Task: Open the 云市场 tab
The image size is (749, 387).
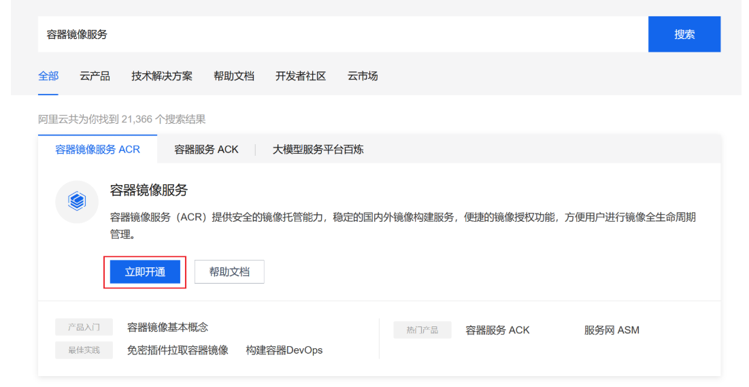Action: tap(363, 76)
